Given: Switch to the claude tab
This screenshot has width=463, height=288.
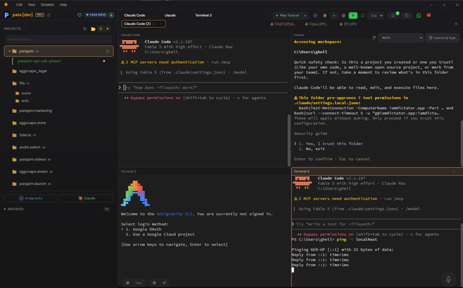Looking at the screenshot, I should tap(170, 15).
